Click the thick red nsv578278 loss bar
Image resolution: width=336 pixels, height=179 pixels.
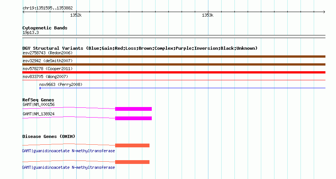click(x=174, y=72)
